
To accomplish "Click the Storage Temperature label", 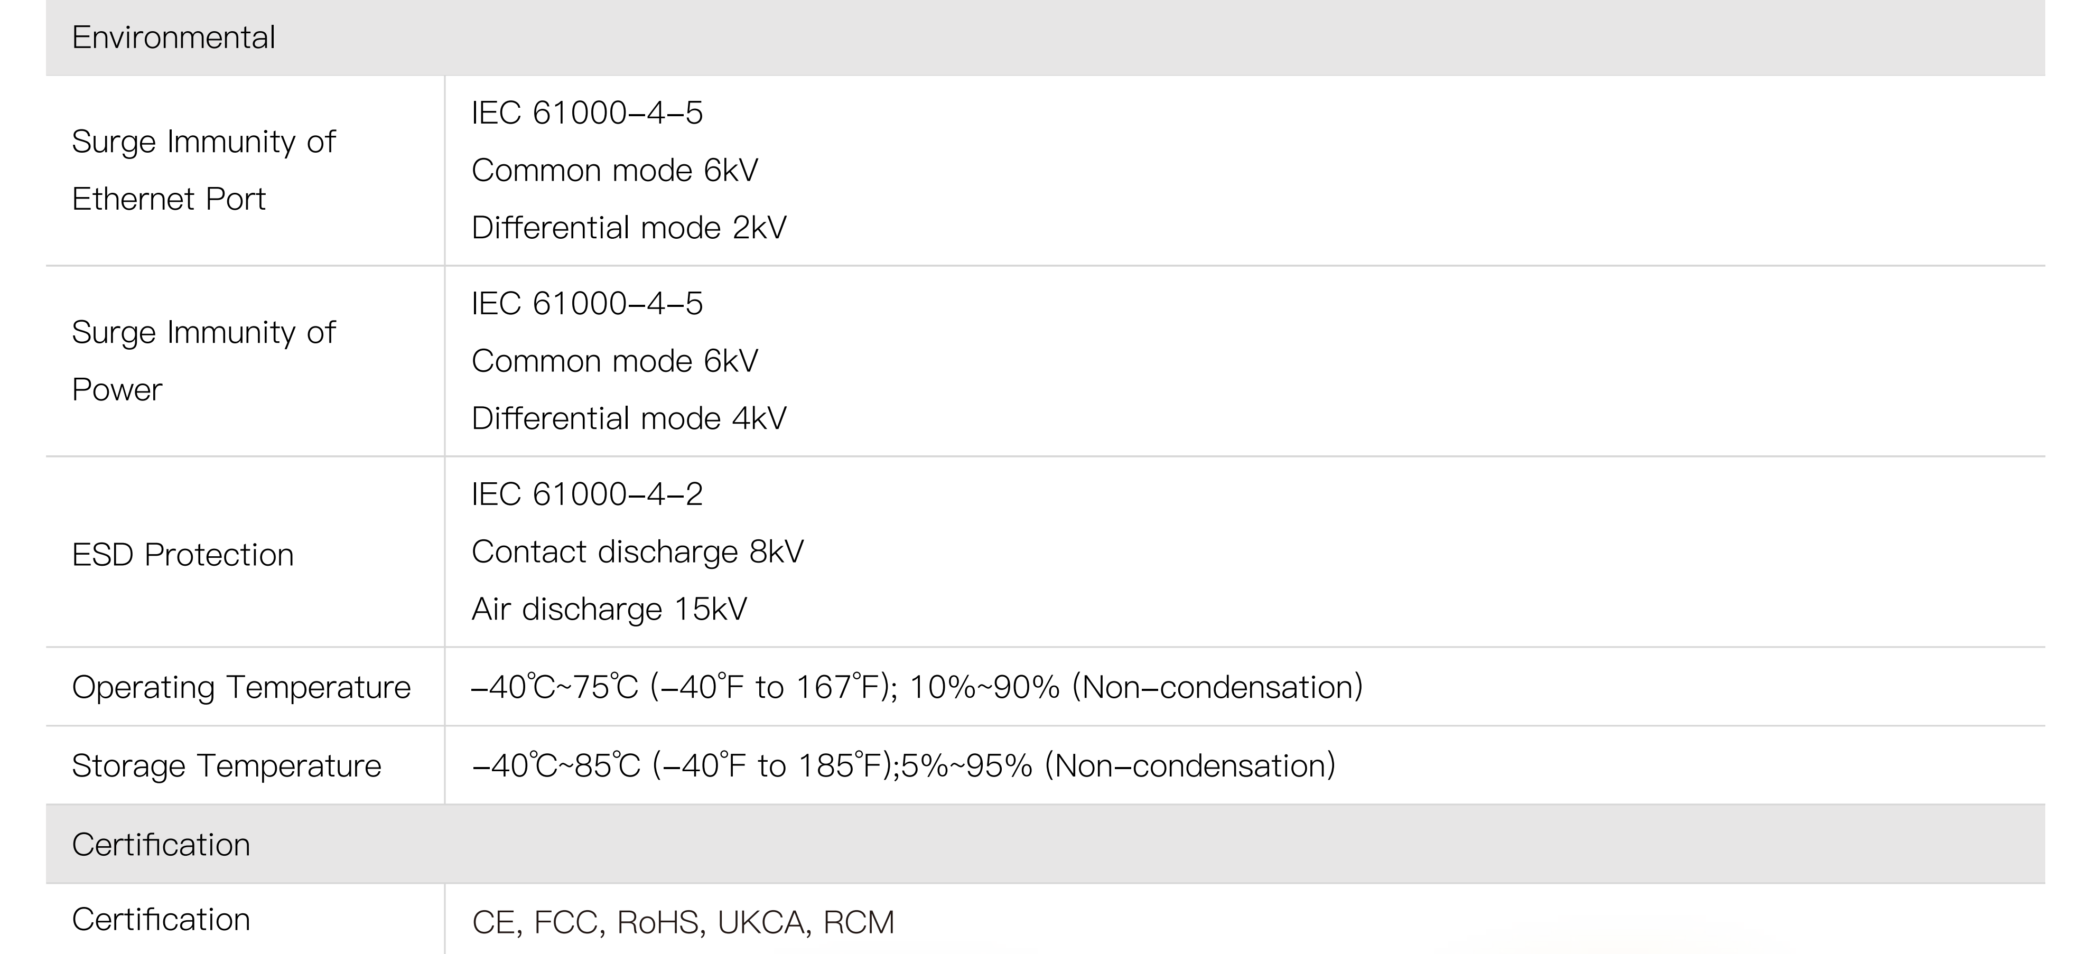I will coord(226,765).
